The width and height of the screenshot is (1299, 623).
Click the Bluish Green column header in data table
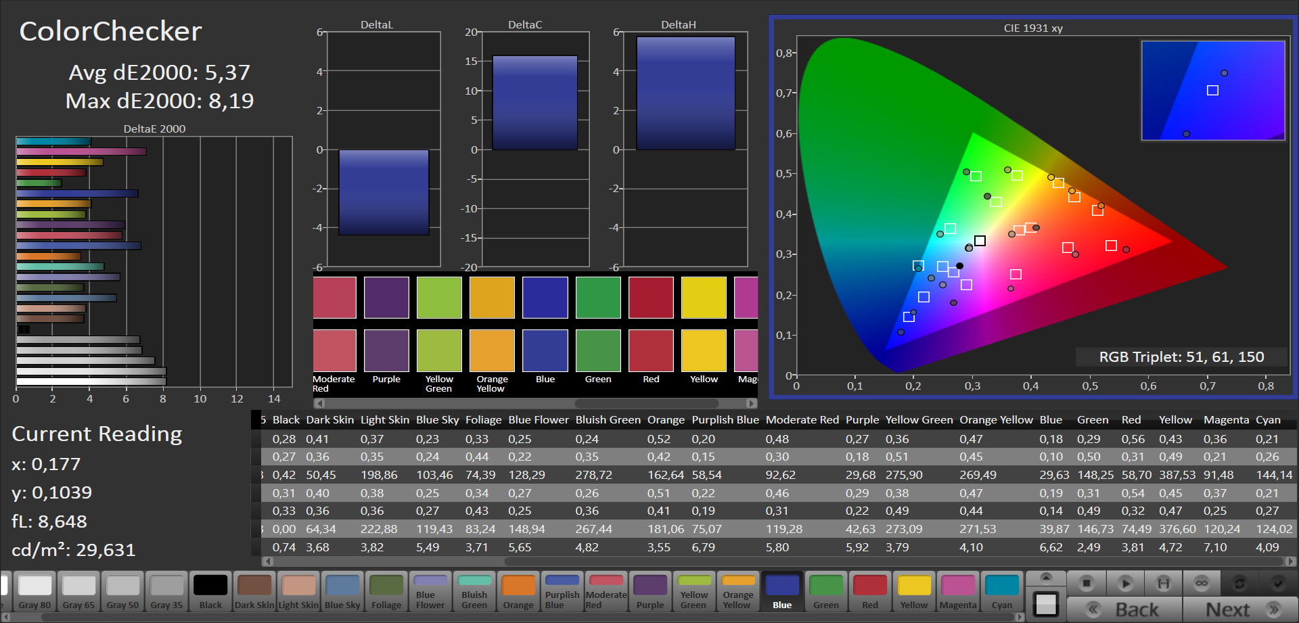[608, 419]
